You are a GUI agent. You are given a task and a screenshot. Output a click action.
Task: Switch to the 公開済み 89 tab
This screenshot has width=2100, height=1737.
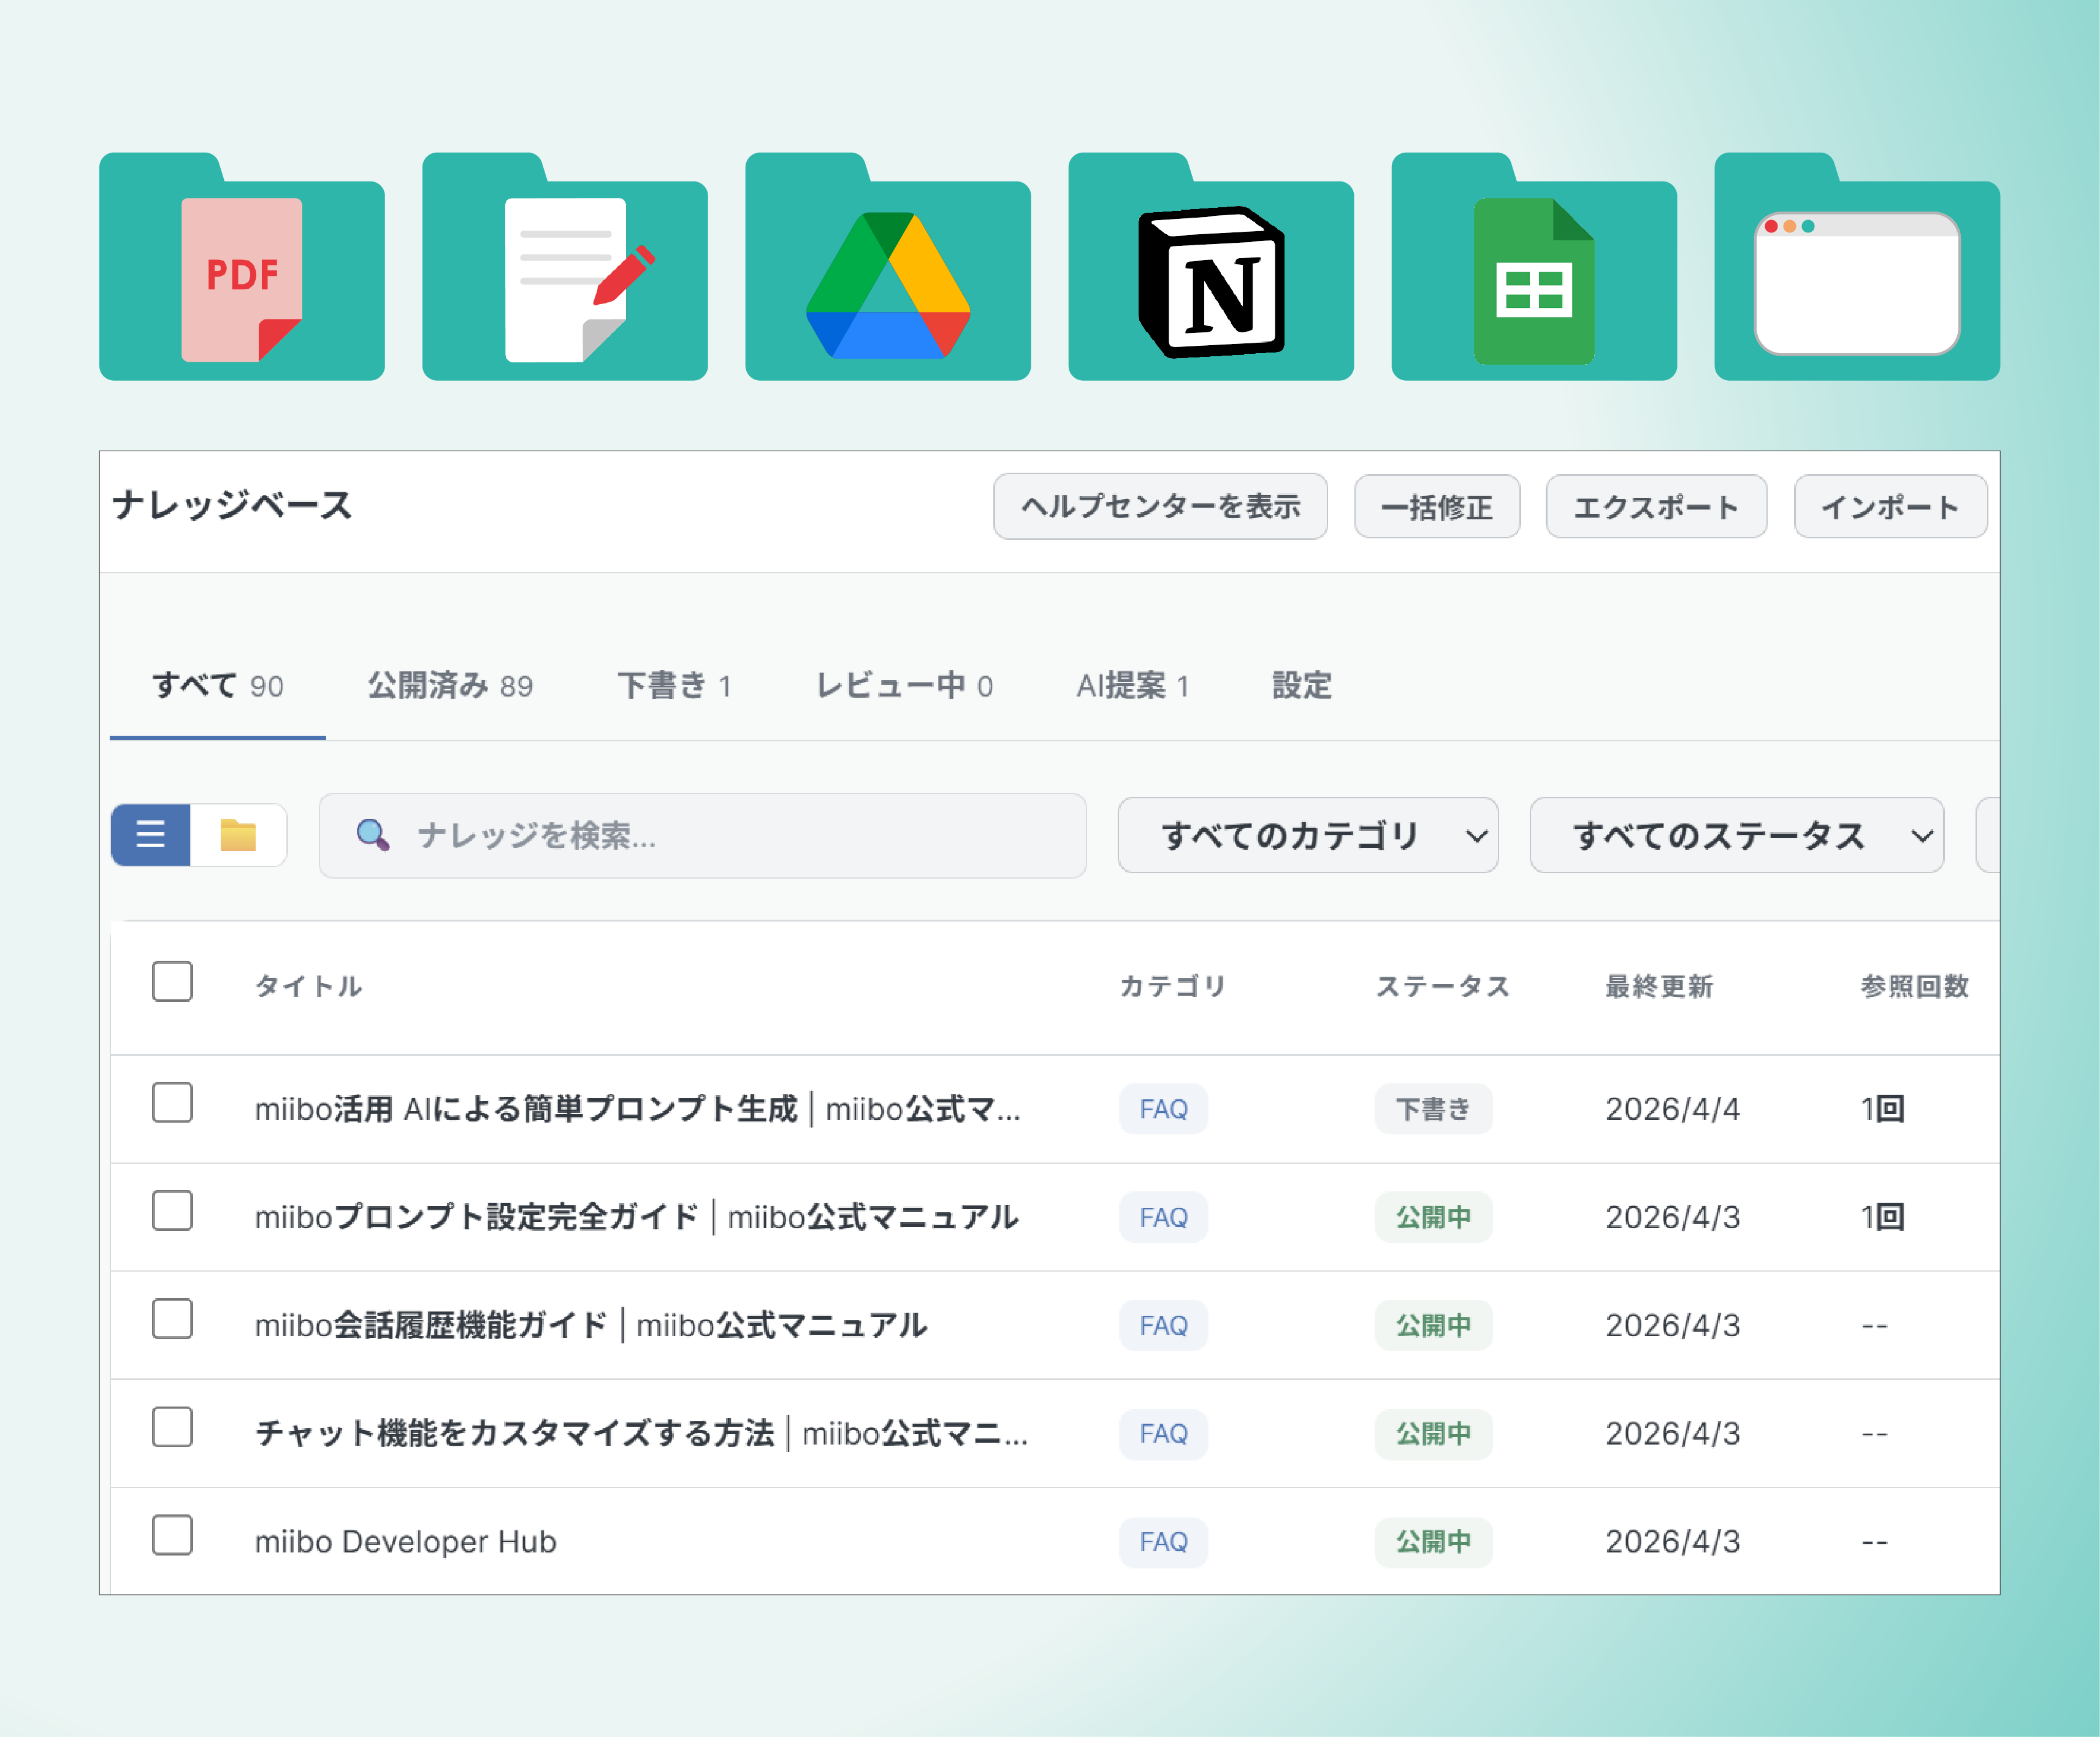click(450, 686)
